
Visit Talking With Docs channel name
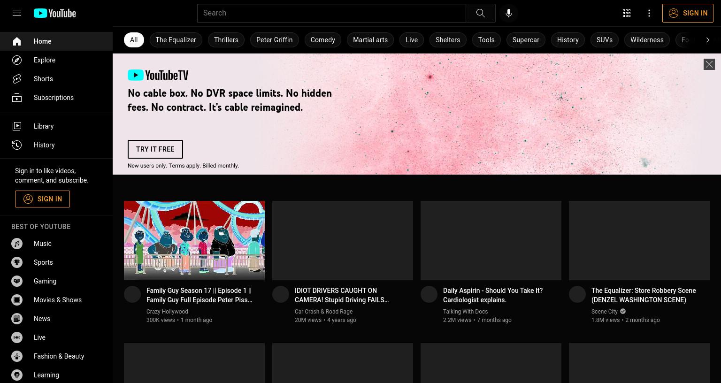(x=465, y=312)
